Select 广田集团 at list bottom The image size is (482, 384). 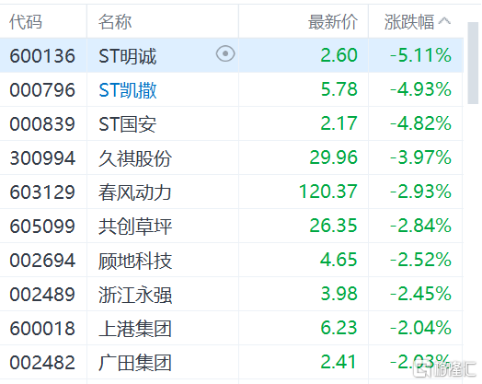point(232,363)
